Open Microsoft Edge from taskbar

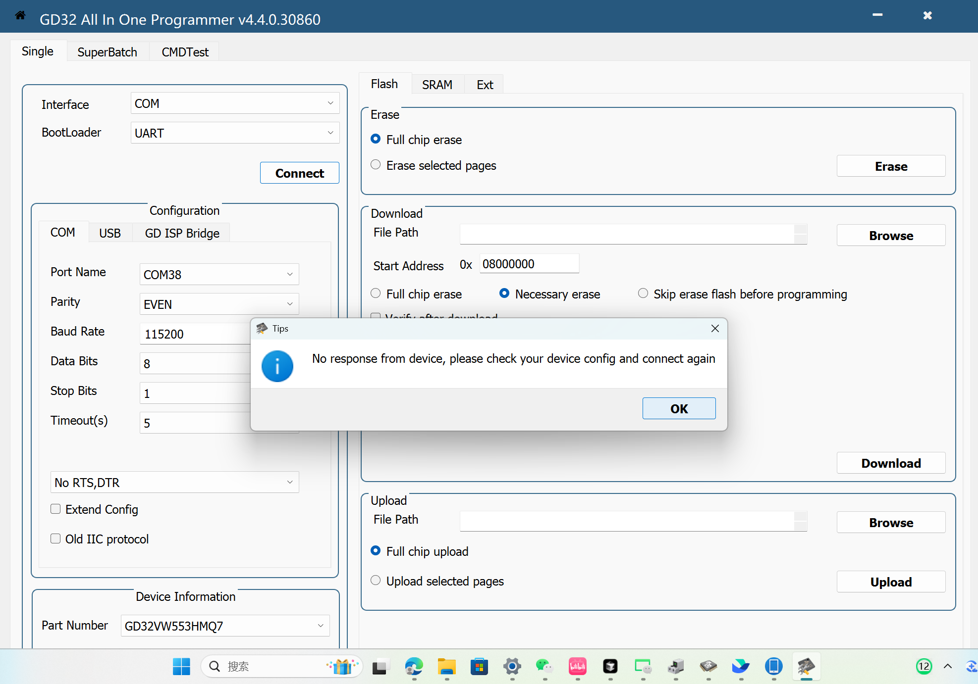414,667
